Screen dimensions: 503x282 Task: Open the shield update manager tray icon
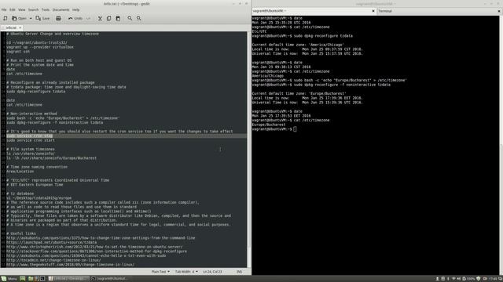[479, 279]
